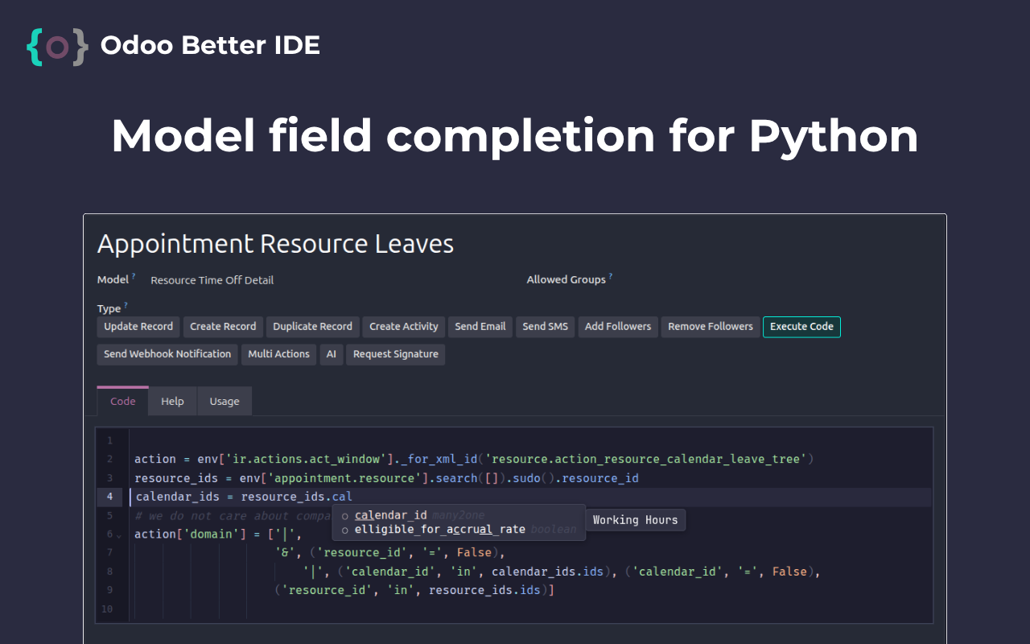Choose Send Webhook Notification type
The height and width of the screenshot is (644, 1030).
pyautogui.click(x=167, y=354)
